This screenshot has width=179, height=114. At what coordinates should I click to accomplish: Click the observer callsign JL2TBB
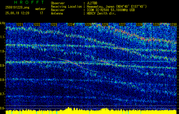(92, 3)
